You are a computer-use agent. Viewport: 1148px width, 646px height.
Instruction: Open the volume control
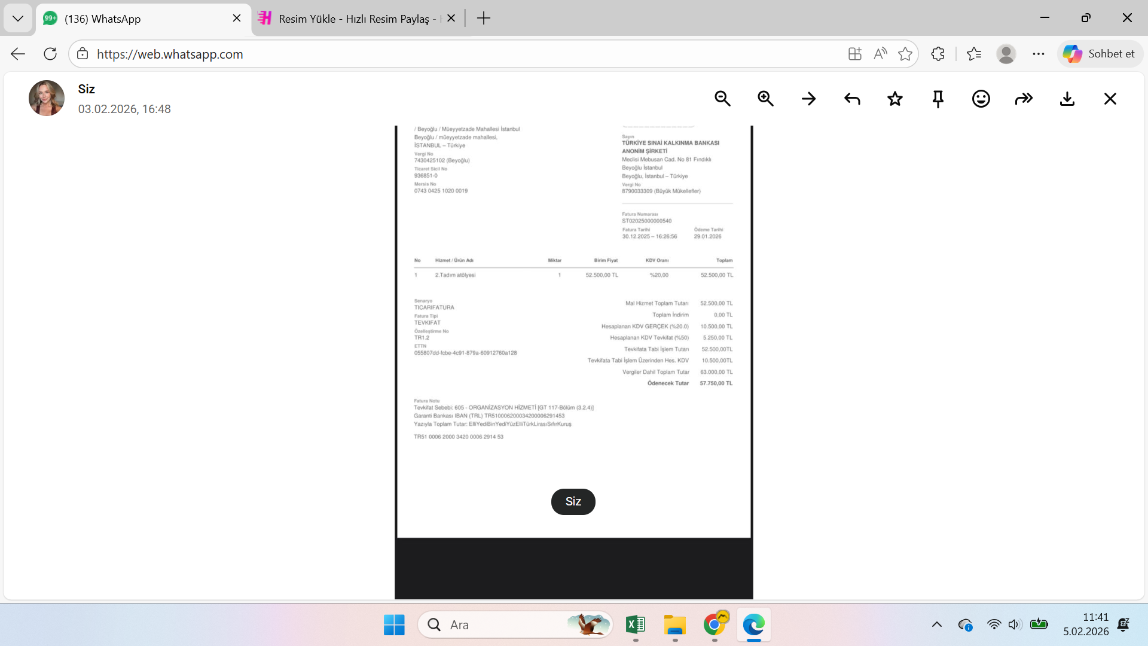pyautogui.click(x=1015, y=625)
